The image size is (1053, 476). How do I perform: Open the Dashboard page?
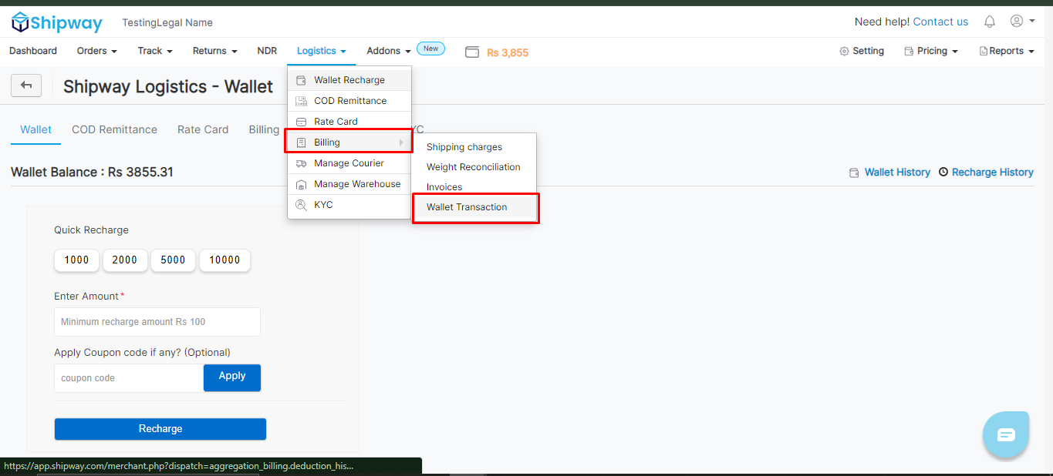click(x=33, y=51)
